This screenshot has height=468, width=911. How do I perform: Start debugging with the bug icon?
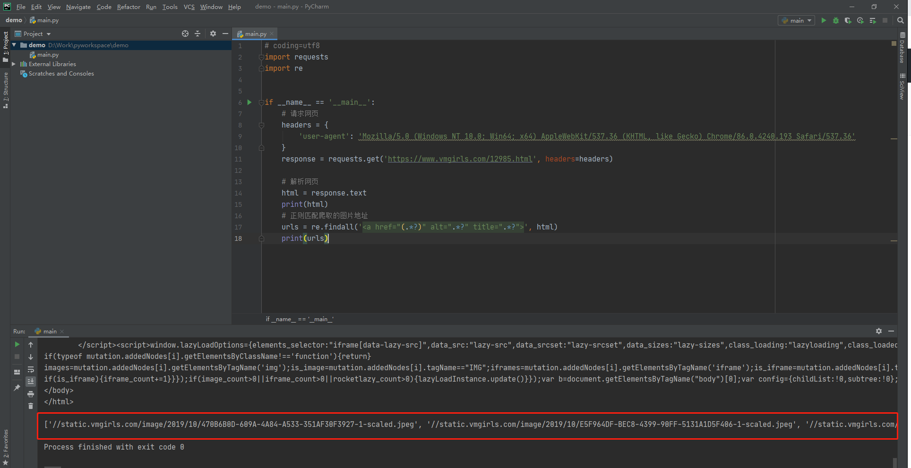[x=836, y=20]
